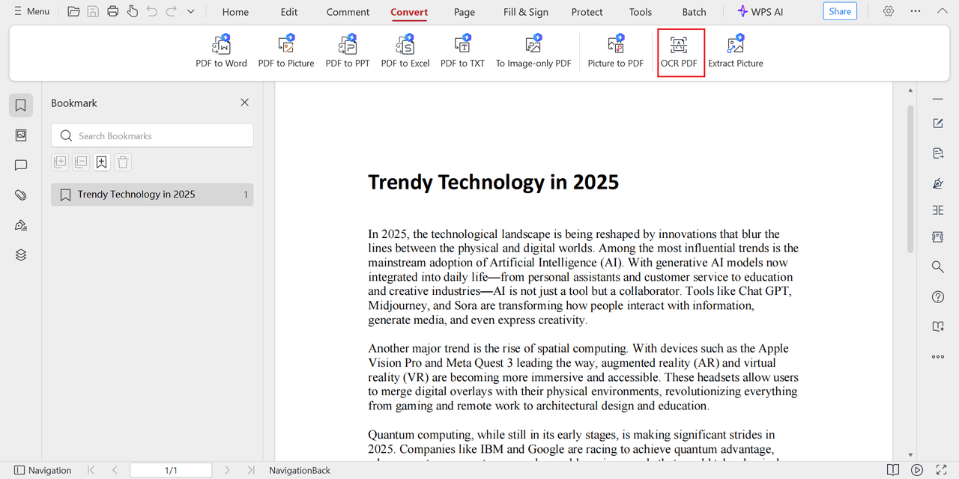Screen dimensions: 959x479
Task: Click the Extract Picture tool
Action: coord(735,52)
